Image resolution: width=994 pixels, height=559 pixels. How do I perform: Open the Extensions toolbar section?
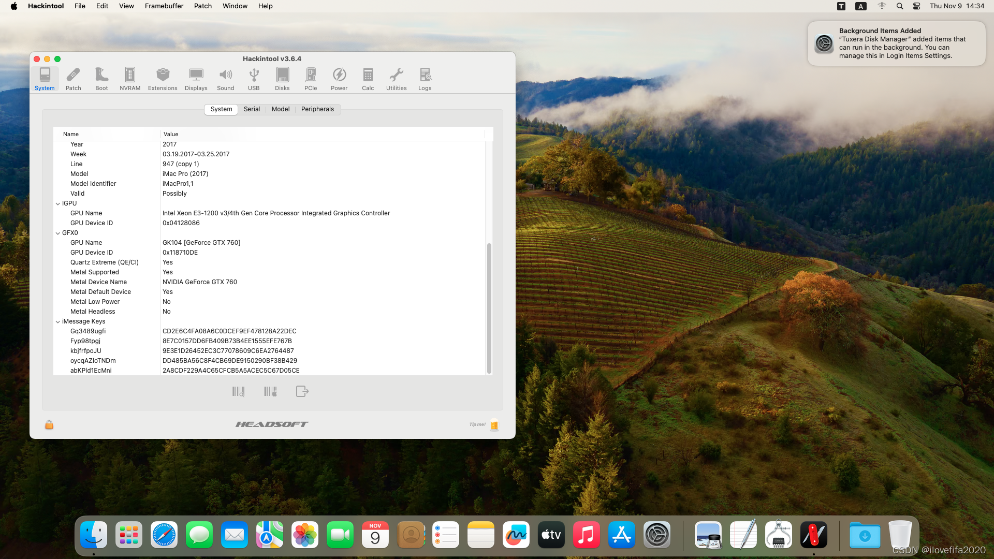tap(163, 79)
